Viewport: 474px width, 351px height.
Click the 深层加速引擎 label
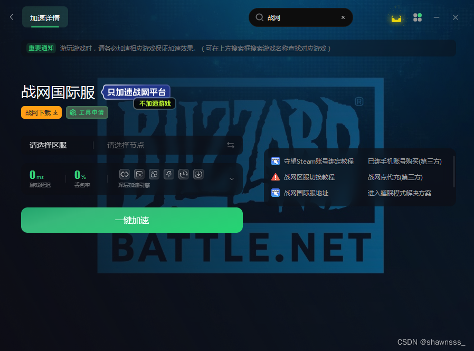(134, 185)
